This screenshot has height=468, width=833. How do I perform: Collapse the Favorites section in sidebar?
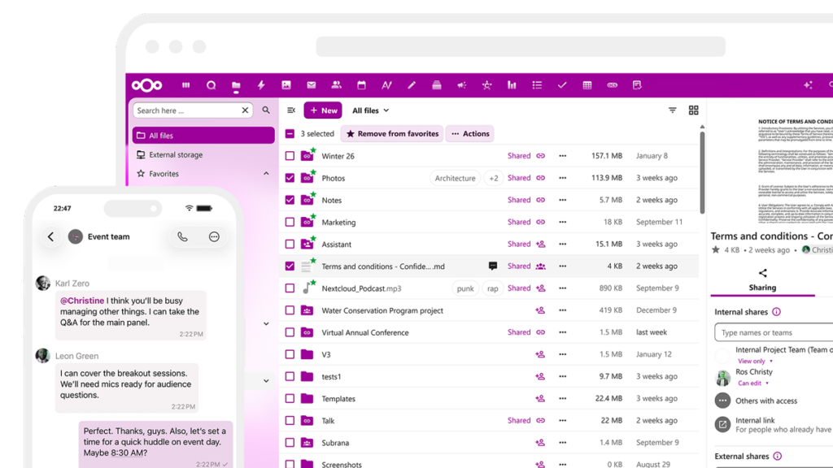pos(266,174)
